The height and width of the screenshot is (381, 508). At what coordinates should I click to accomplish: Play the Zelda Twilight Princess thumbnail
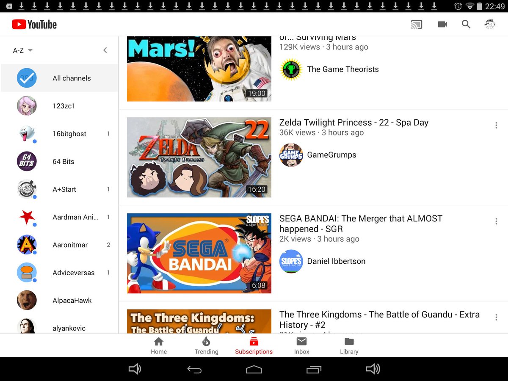pyautogui.click(x=199, y=157)
